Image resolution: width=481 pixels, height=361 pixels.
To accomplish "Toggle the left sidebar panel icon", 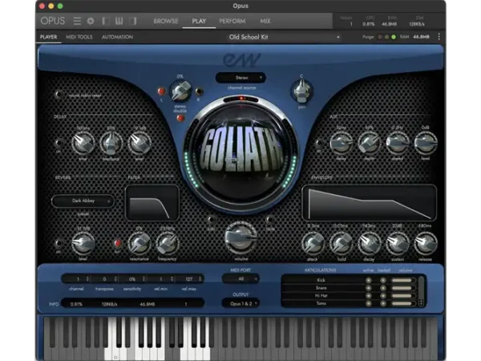I will pos(106,21).
